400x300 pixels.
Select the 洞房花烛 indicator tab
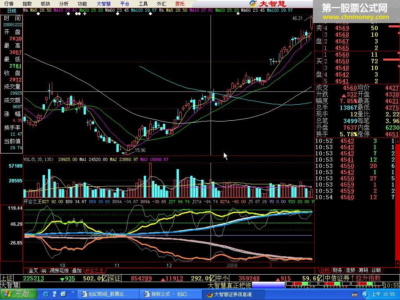(x=59, y=271)
